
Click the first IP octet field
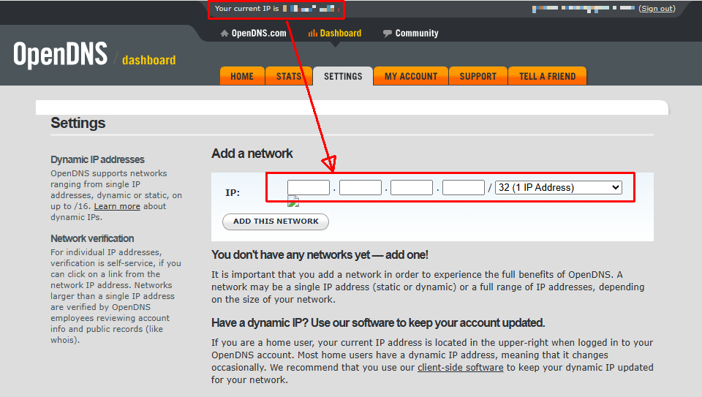coord(309,188)
